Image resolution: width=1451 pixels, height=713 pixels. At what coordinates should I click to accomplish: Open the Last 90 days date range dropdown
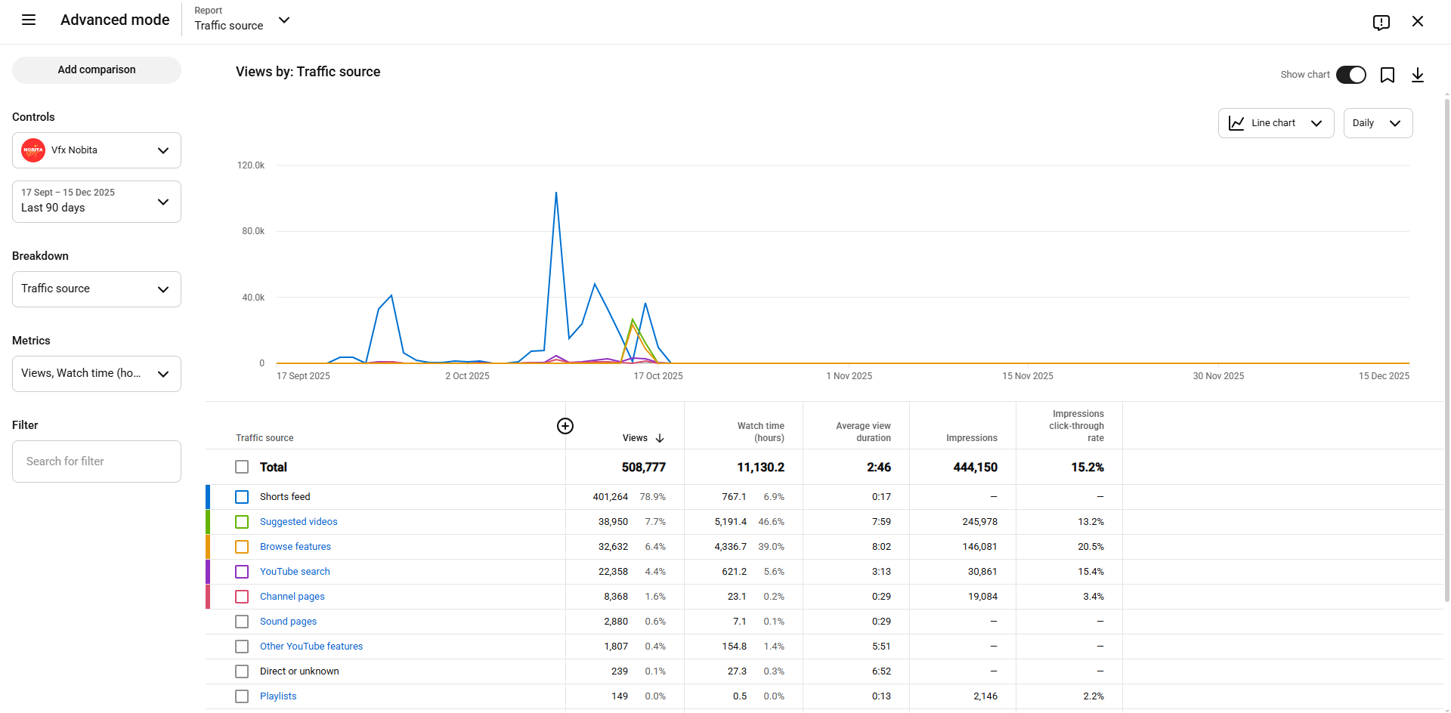(x=97, y=202)
